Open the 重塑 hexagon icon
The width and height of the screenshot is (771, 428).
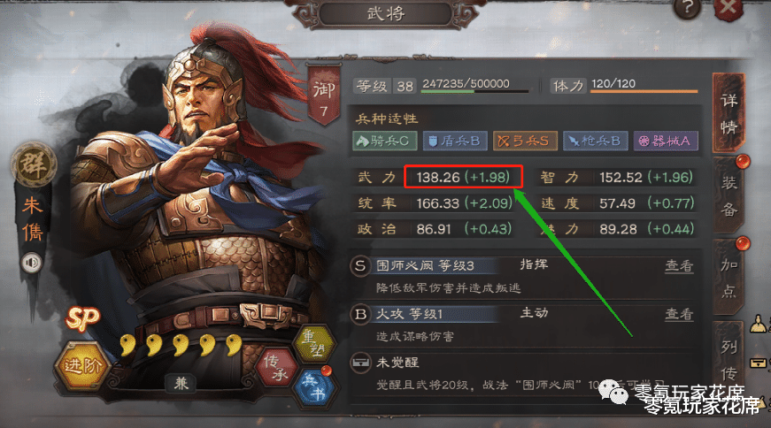(313, 343)
